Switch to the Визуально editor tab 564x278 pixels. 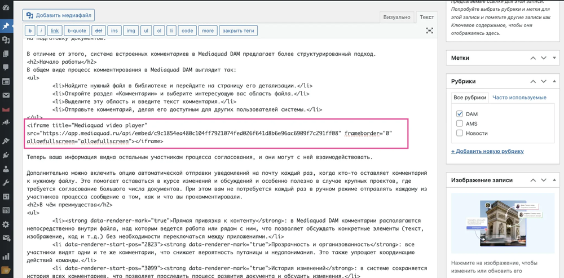click(x=396, y=17)
